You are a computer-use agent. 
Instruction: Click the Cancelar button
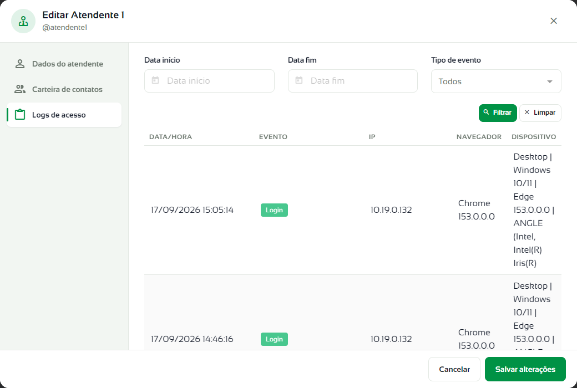coord(454,369)
